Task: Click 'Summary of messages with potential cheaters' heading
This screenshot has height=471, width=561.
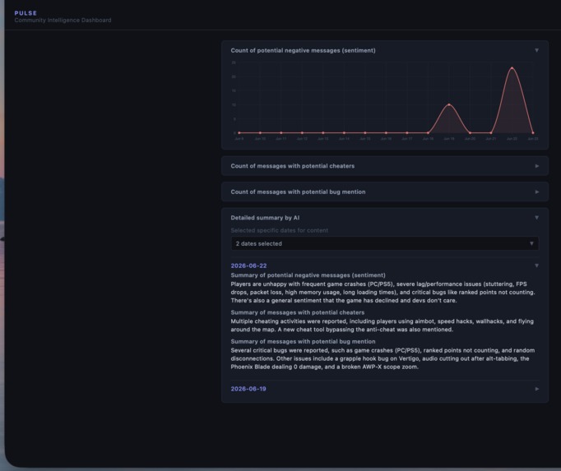Action: coord(298,312)
